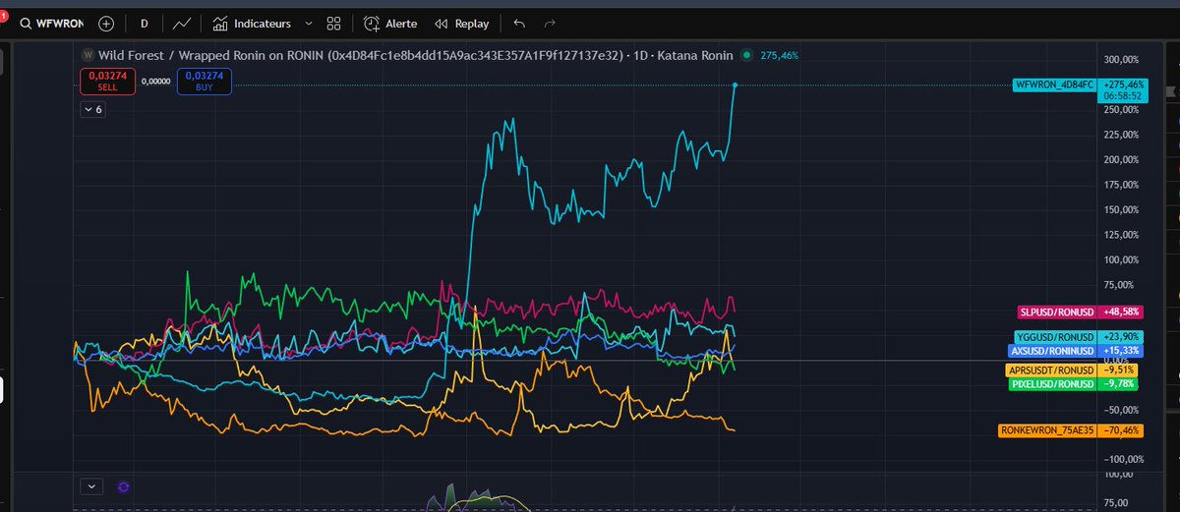This screenshot has height=512, width=1180.
Task: Open the Indicateurs menu
Action: point(252,23)
